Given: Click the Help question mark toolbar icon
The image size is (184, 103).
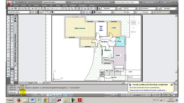Looking at the screenshot, I should coord(95,8).
